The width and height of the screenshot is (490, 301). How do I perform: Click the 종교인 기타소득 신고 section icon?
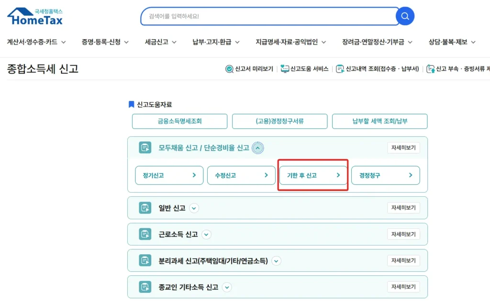point(145,287)
